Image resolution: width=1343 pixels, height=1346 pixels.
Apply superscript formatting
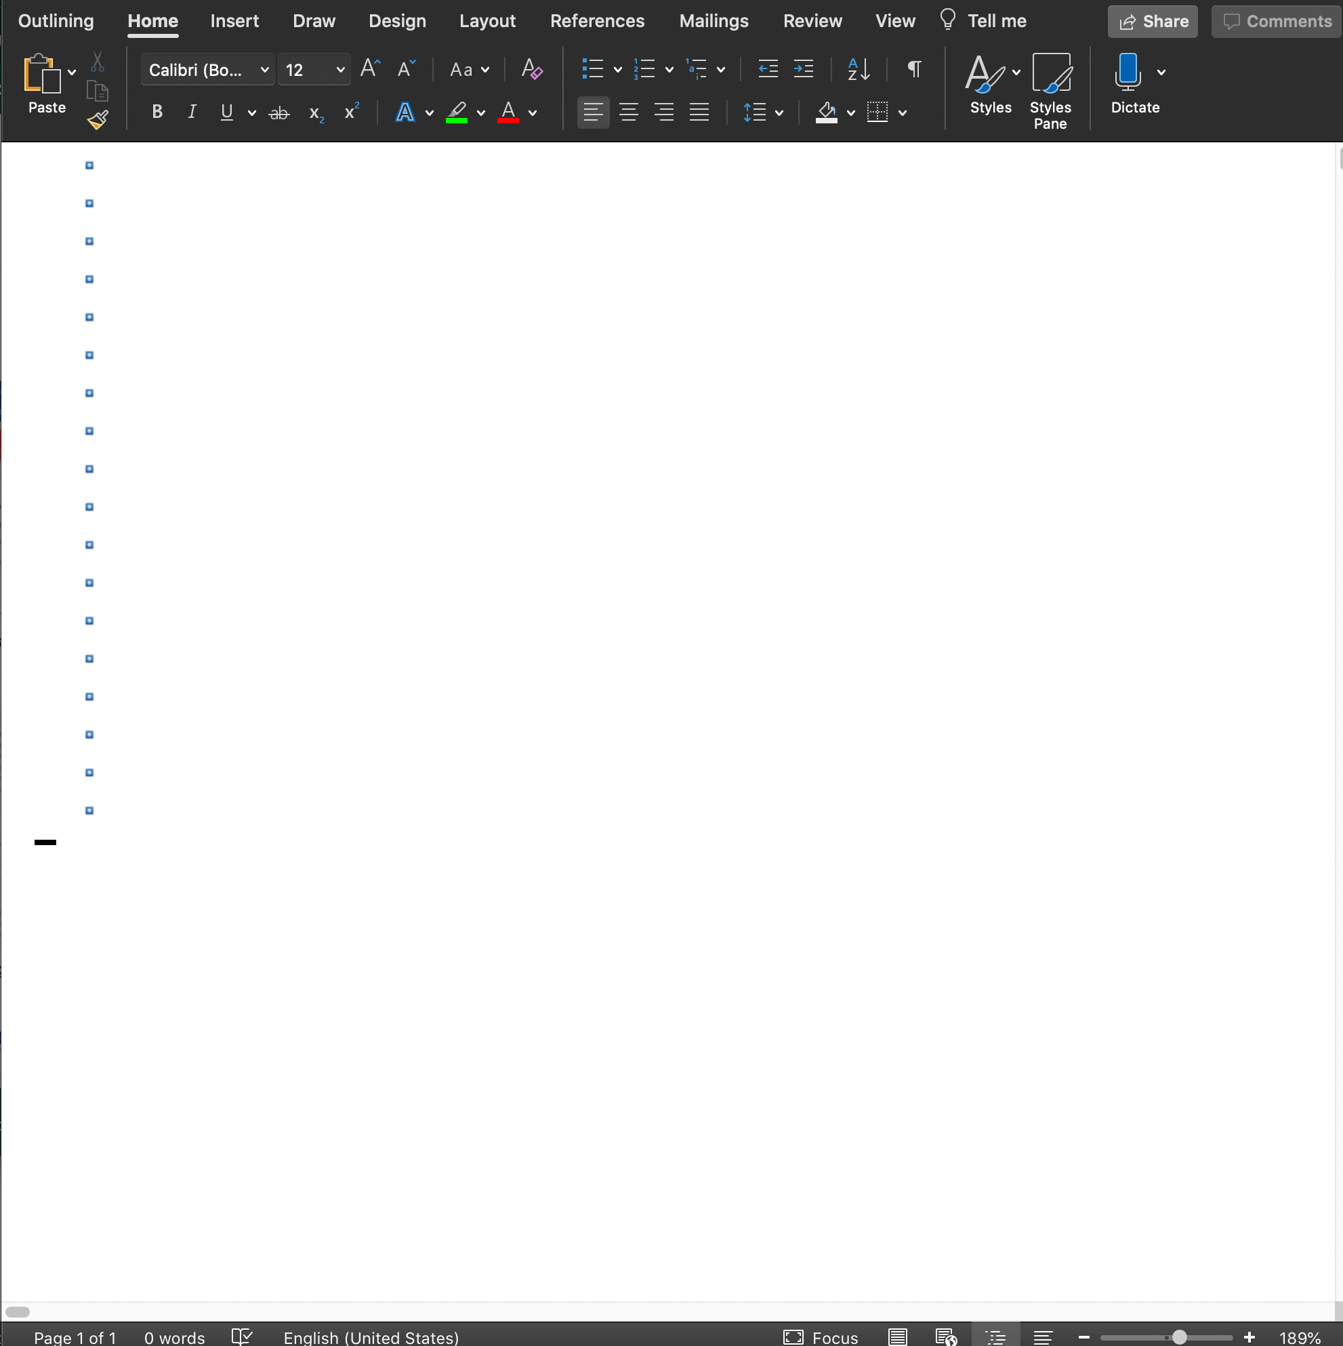(350, 111)
